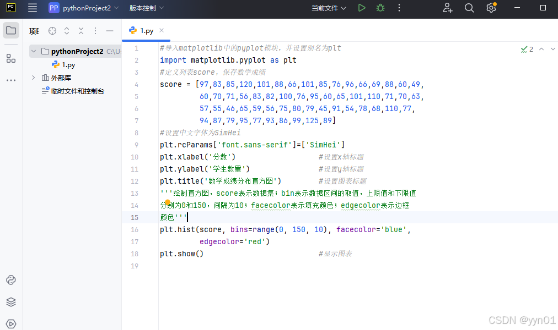Viewport: 558px width, 330px height.
Task: Collapse all nodes in the project tree
Action: pyautogui.click(x=81, y=31)
